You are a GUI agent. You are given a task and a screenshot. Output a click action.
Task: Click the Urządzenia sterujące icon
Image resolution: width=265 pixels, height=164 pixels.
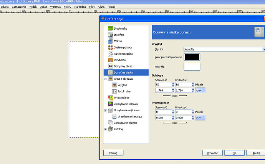[x=114, y=116]
